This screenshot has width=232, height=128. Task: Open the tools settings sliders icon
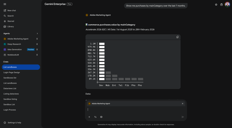[95, 117]
